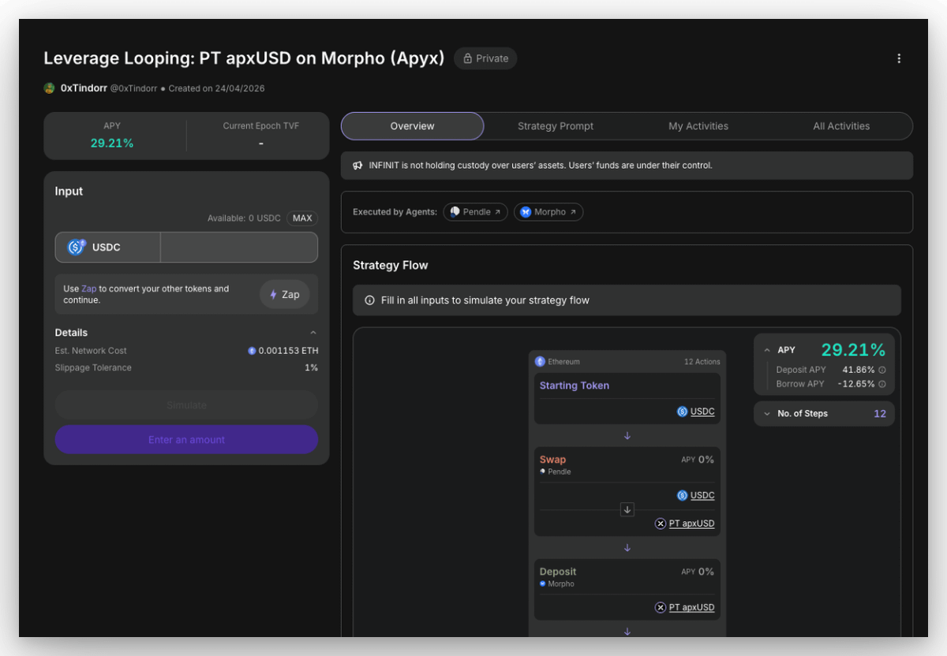
Task: Click the Deposit step heading
Action: click(x=558, y=572)
